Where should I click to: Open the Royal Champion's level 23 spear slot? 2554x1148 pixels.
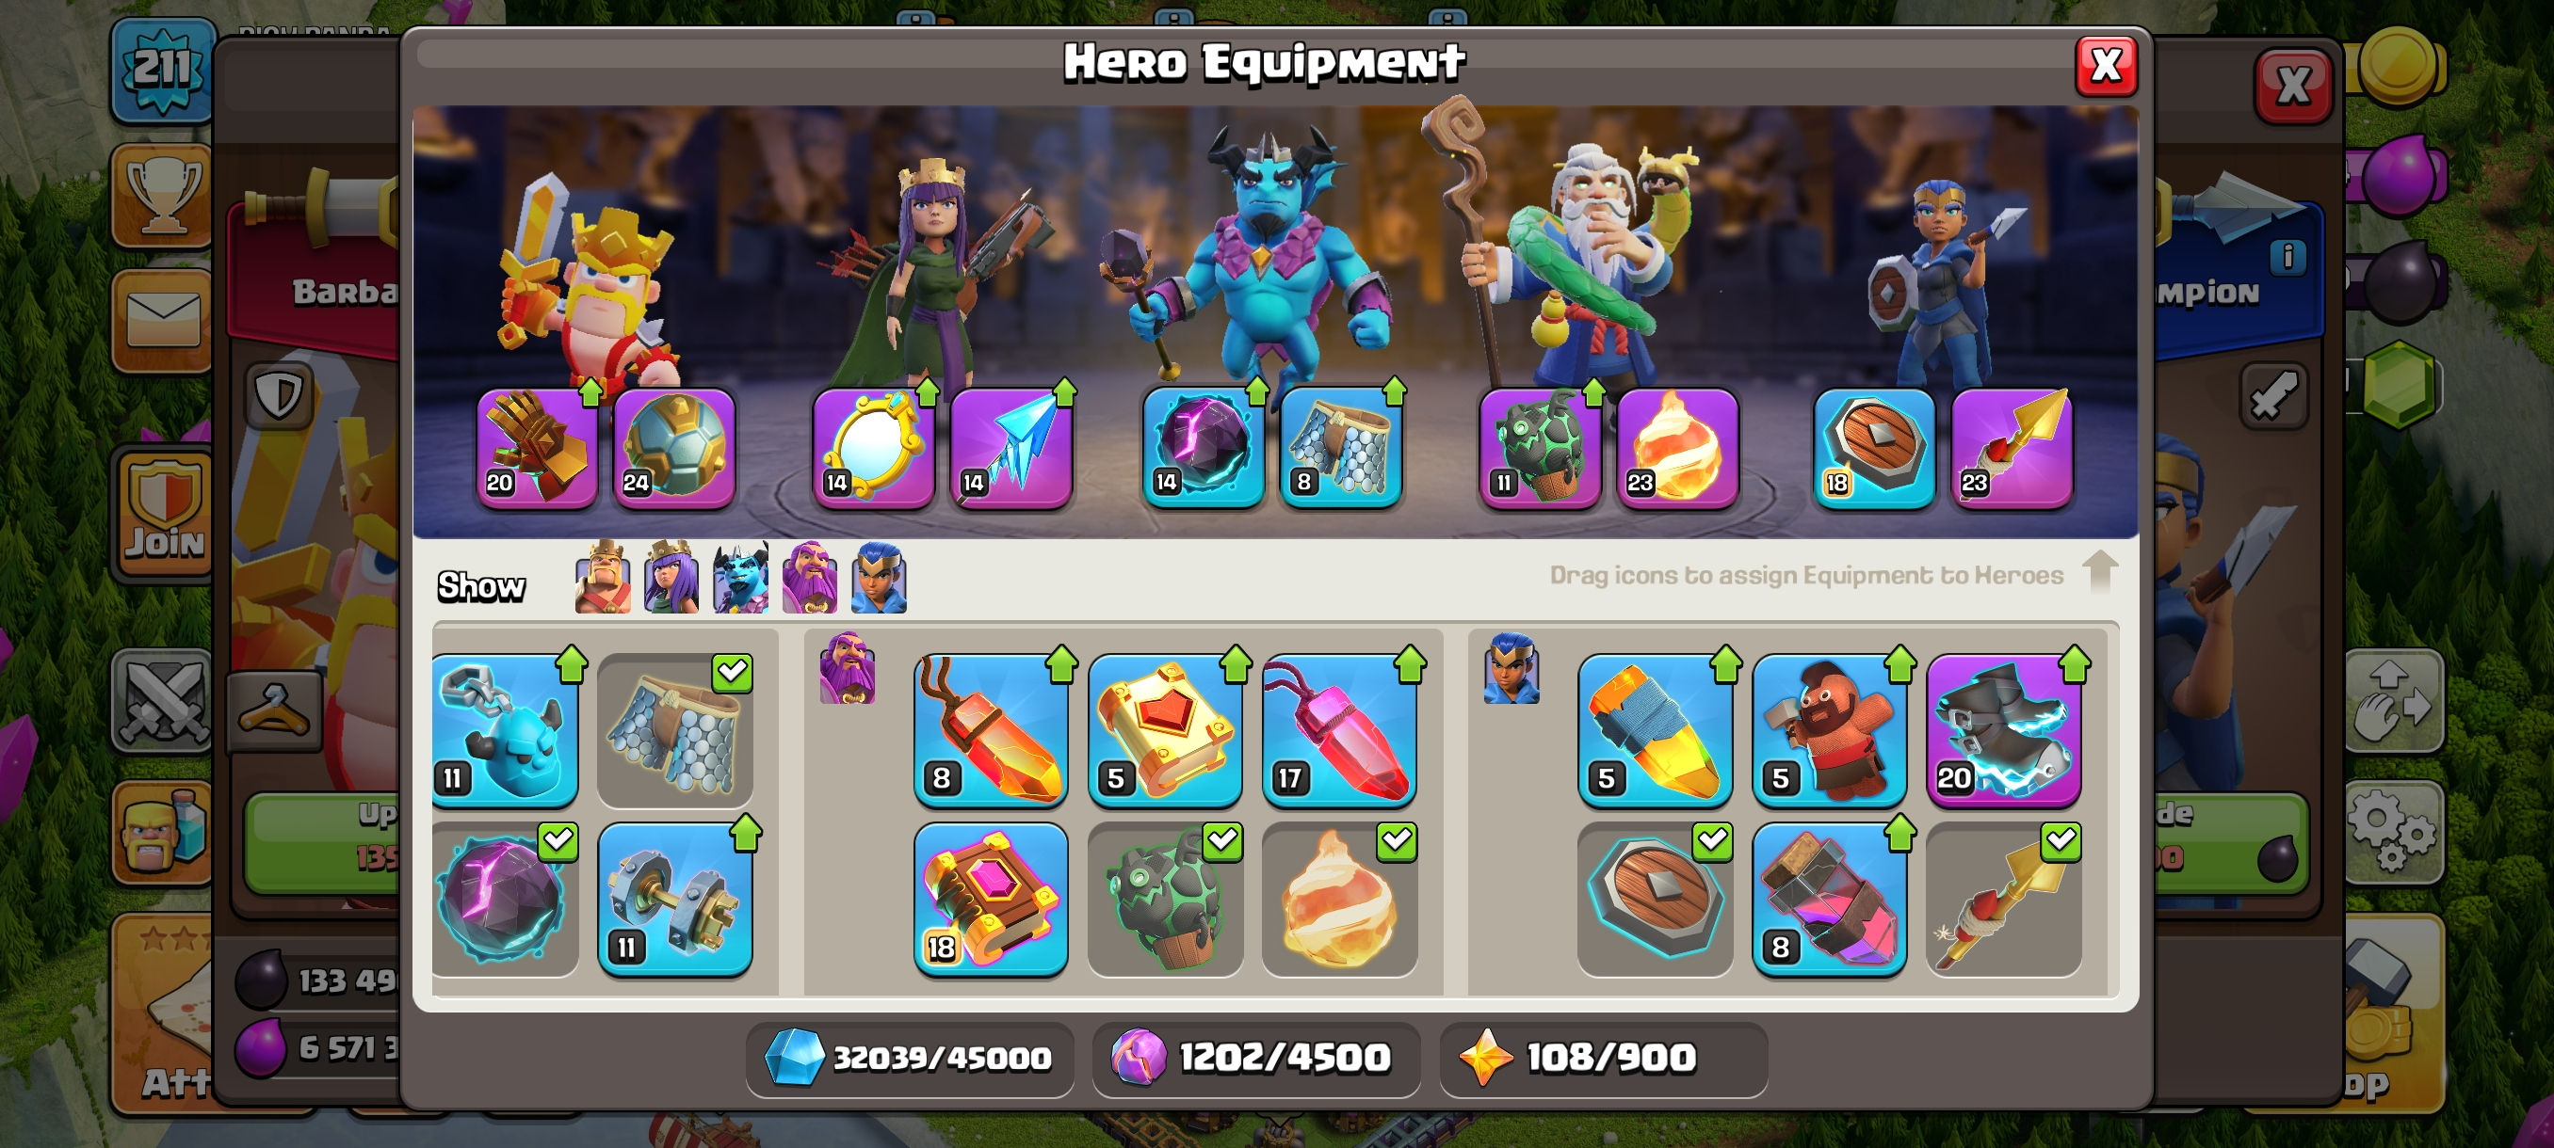(x=2012, y=449)
